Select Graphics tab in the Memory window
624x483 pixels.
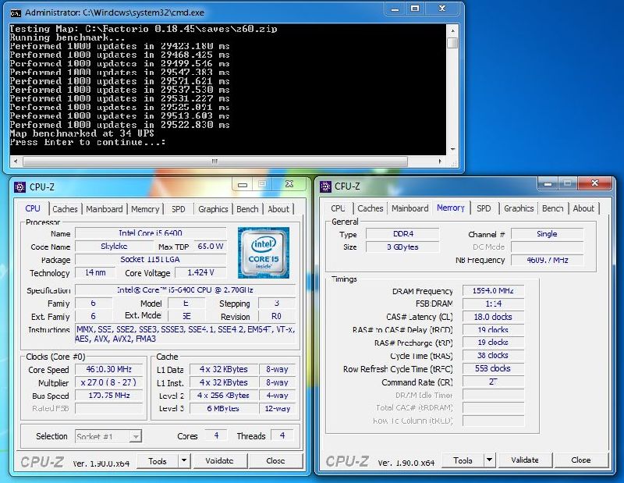(518, 208)
